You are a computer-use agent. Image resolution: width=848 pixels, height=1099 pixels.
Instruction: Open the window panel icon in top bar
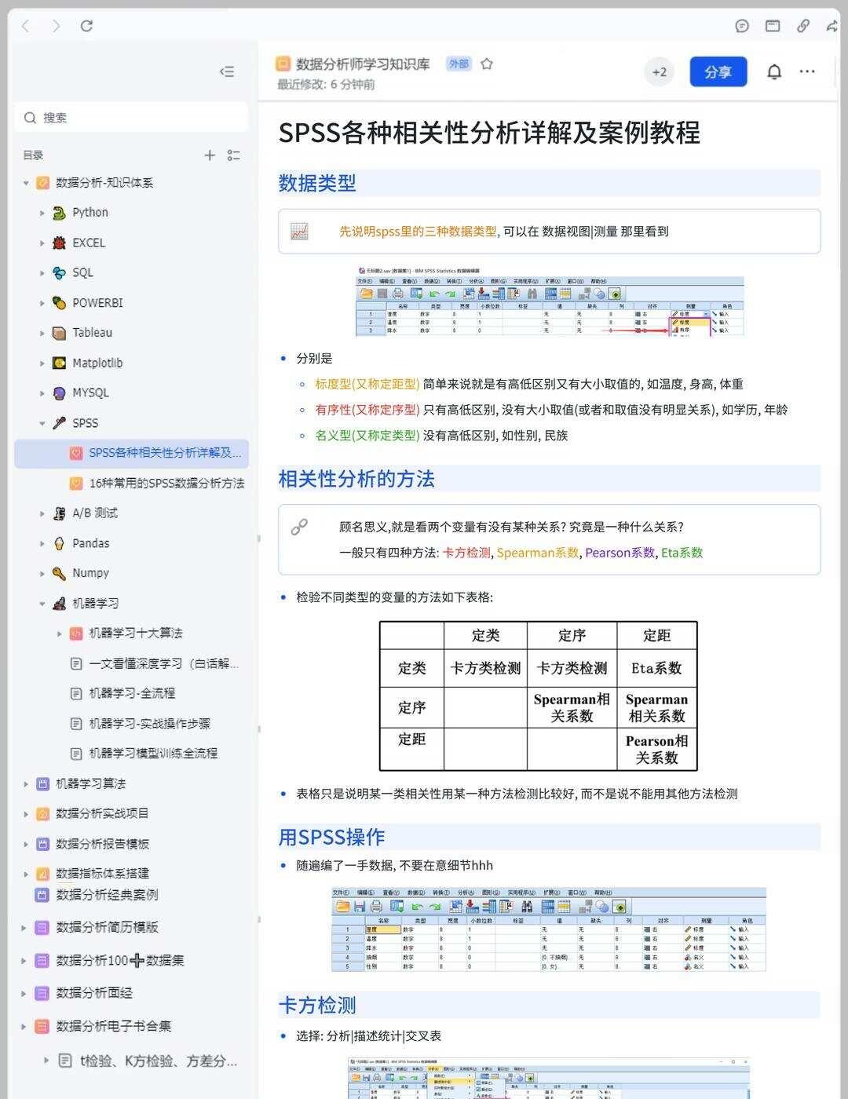(x=773, y=26)
